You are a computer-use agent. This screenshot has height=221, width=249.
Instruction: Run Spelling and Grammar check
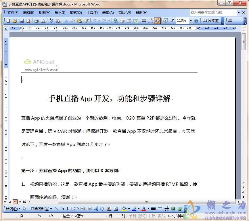[x=51, y=21]
